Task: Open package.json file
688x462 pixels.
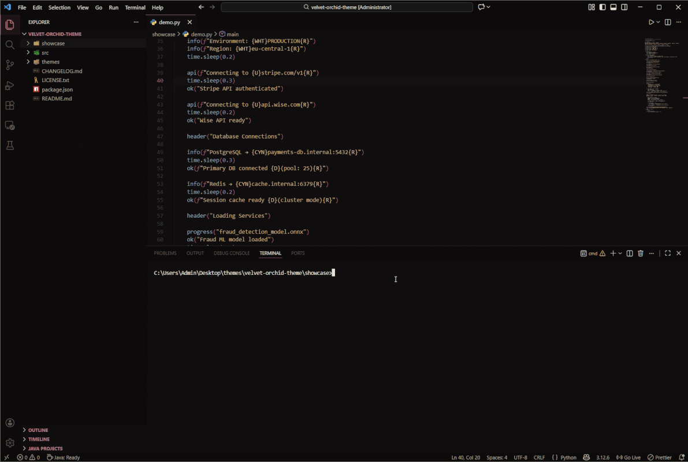Action: pyautogui.click(x=83, y=89)
